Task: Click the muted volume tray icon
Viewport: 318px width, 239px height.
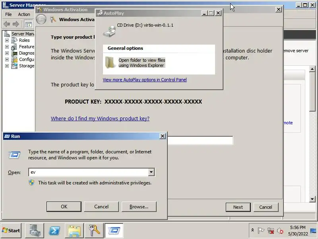Action: coord(280,231)
